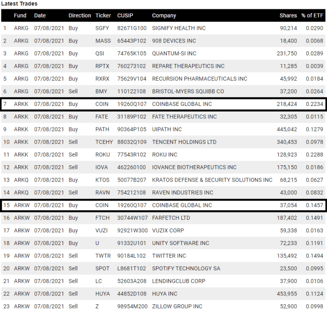Select VUZIX CORP company cell
The height and width of the screenshot is (315, 327).
[x=168, y=231]
